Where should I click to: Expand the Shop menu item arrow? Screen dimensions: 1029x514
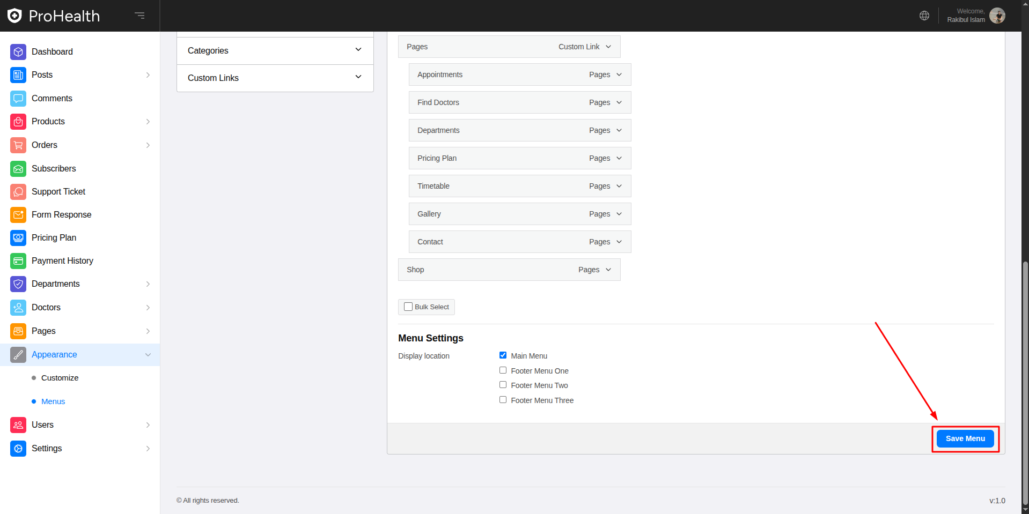pos(608,270)
